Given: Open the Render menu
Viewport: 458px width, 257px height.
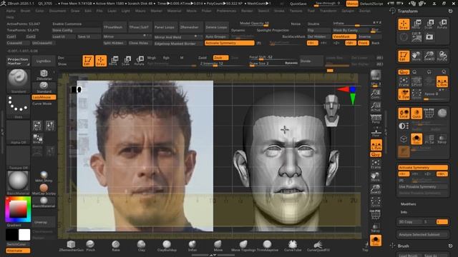Looking at the screenshot, I should pos(247,11).
